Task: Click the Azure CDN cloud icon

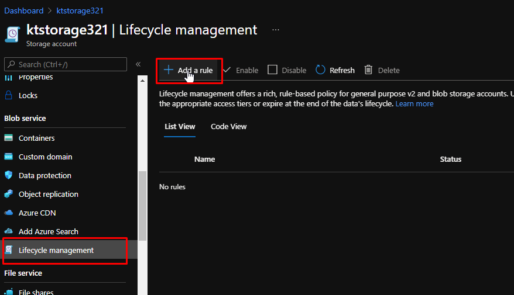Action: 9,213
